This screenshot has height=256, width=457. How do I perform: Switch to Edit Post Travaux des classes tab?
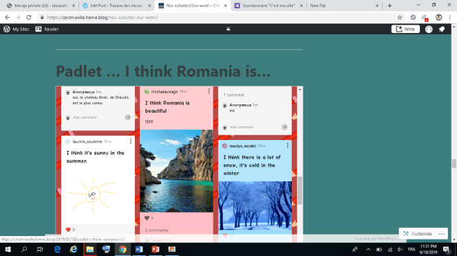coord(116,5)
